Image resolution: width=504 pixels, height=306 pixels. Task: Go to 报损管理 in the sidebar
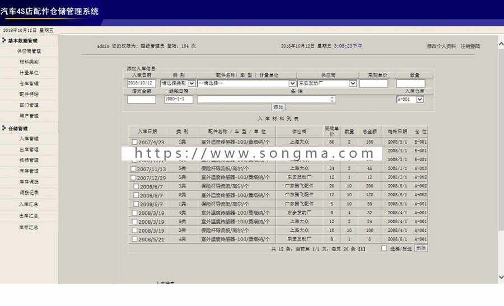coord(29,160)
